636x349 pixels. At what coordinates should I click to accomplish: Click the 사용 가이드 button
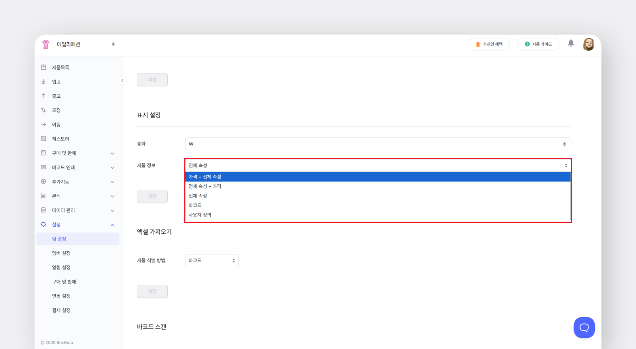pyautogui.click(x=538, y=44)
